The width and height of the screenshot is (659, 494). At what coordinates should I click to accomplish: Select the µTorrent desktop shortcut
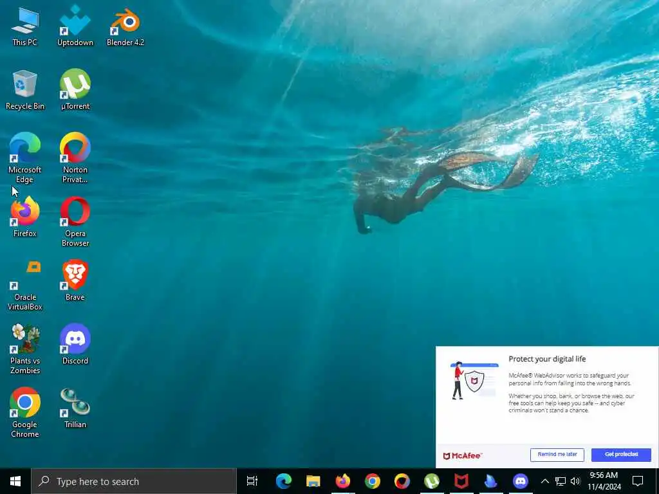tap(75, 90)
